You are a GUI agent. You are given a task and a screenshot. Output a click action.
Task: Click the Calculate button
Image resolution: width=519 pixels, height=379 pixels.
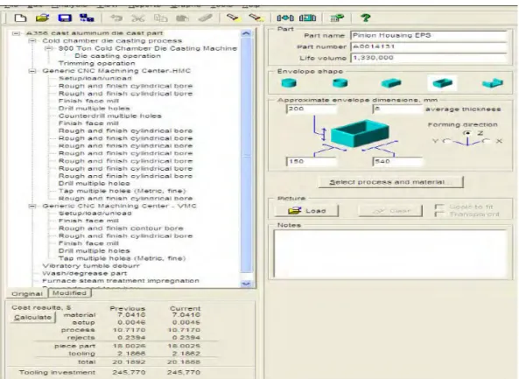32,317
